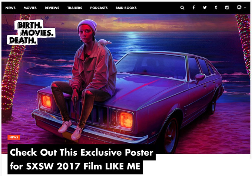Go to the NEWS menu item
The width and height of the screenshot is (252, 176).
[10, 8]
